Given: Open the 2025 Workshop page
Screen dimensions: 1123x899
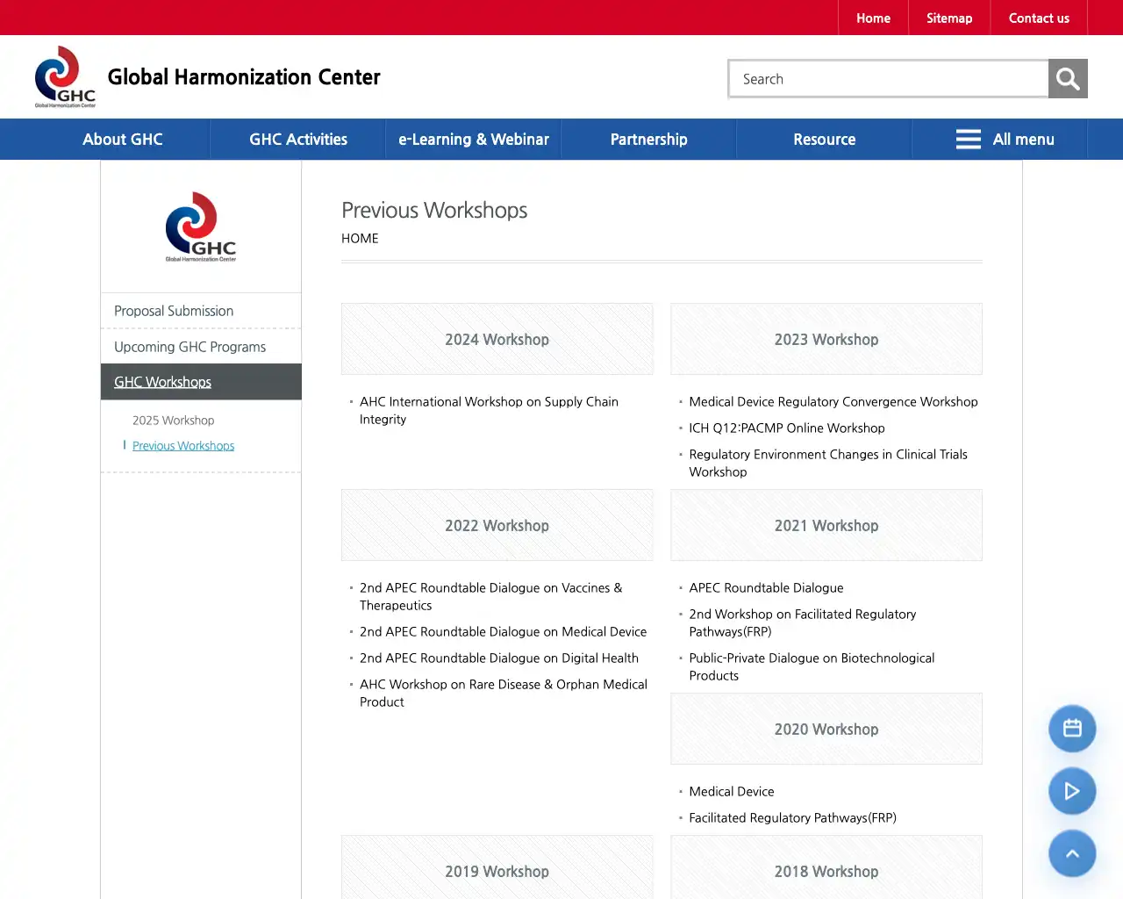Looking at the screenshot, I should [173, 420].
